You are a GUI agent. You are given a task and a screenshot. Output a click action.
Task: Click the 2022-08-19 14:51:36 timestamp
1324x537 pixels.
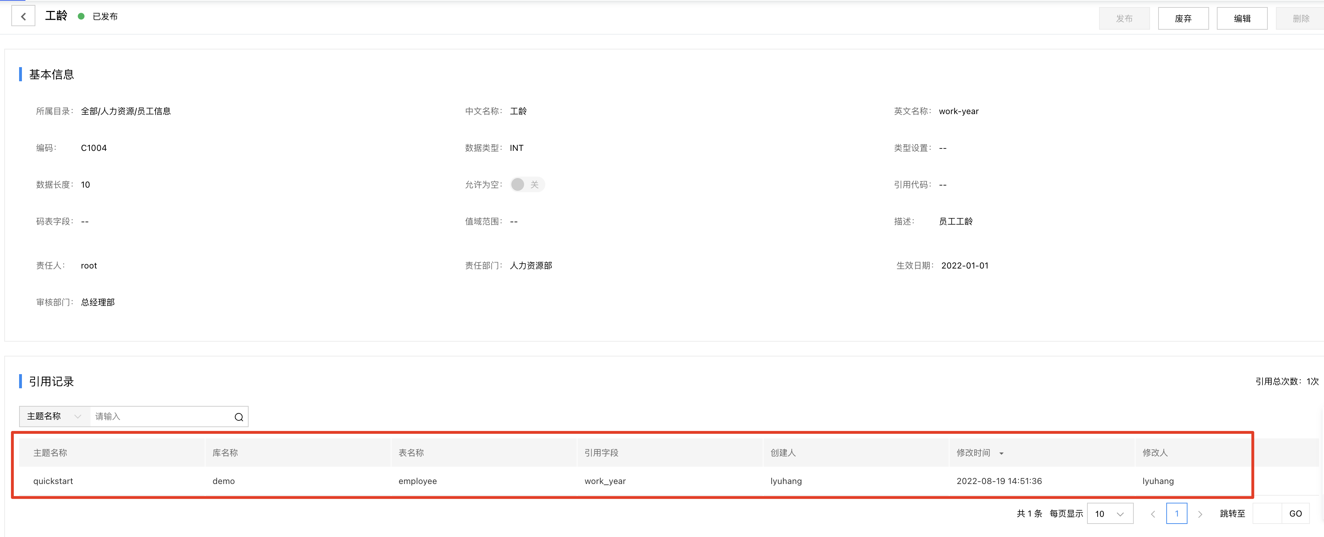[x=999, y=481]
